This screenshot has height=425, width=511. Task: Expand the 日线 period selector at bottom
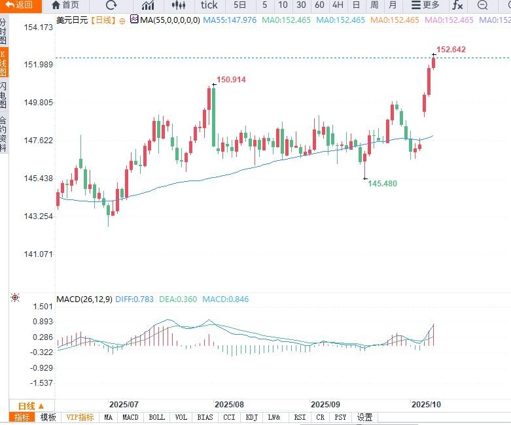pyautogui.click(x=31, y=406)
